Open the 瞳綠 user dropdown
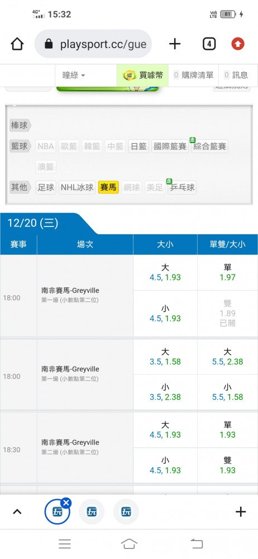 (74, 75)
